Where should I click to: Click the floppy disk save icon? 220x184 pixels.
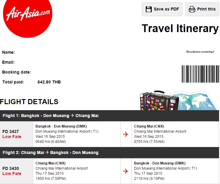point(148,9)
